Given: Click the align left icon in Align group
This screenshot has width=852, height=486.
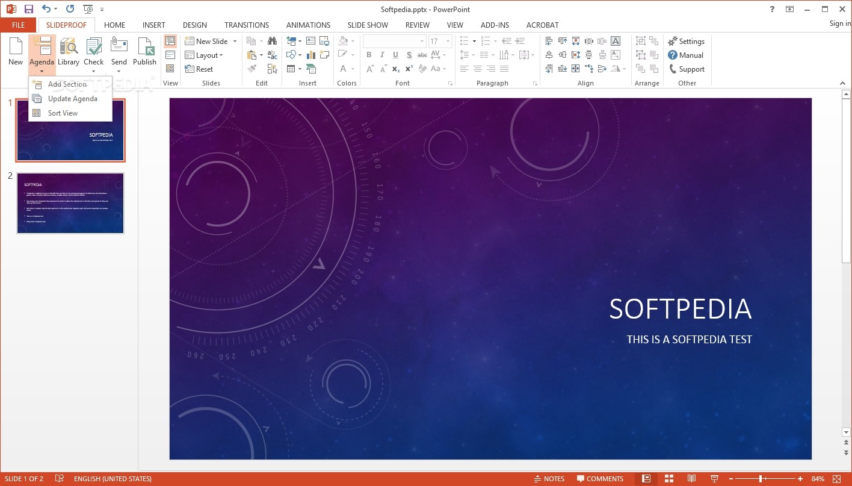Looking at the screenshot, I should [x=549, y=41].
